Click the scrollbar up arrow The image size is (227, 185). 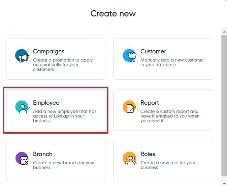tap(224, 32)
